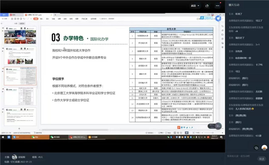Switch slide panel to 大纲 outline view
This screenshot has width=269, height=165.
pyautogui.click(x=16, y=23)
